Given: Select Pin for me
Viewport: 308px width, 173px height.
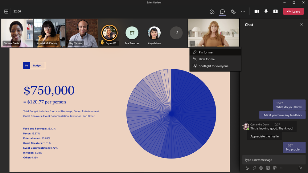Looking at the screenshot, I should [x=215, y=52].
